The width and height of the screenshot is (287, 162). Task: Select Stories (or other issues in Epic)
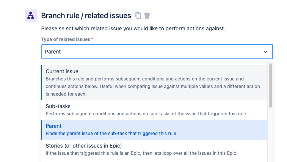click(x=154, y=149)
